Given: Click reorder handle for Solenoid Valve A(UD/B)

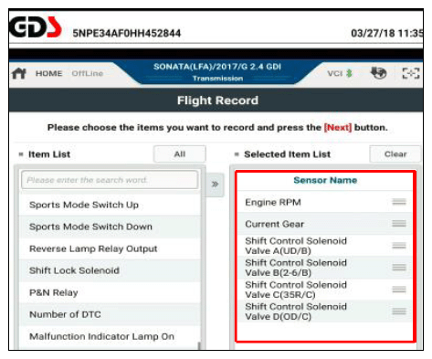Looking at the screenshot, I should [399, 246].
